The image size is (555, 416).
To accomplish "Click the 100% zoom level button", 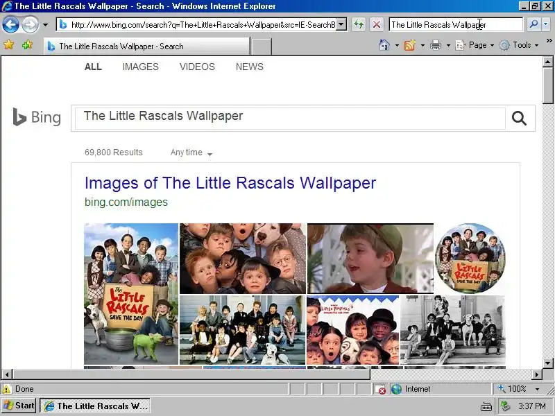I will (513, 389).
